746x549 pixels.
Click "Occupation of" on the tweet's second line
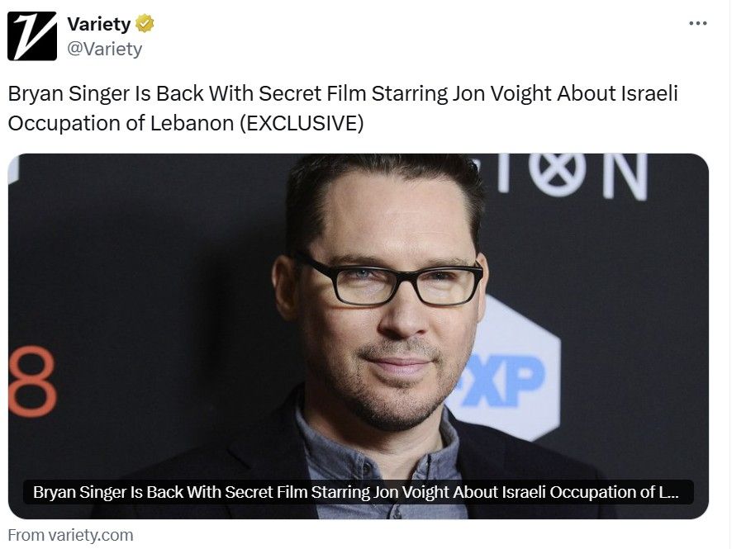(x=76, y=123)
